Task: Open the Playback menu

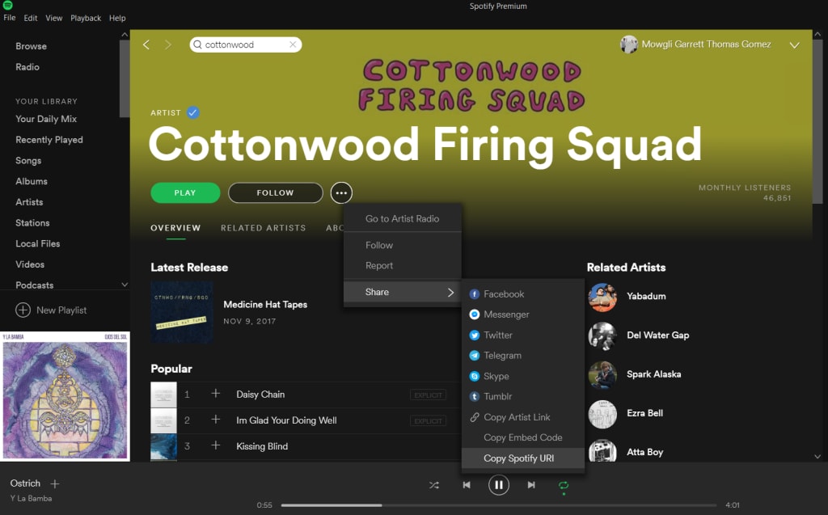Action: (x=86, y=18)
